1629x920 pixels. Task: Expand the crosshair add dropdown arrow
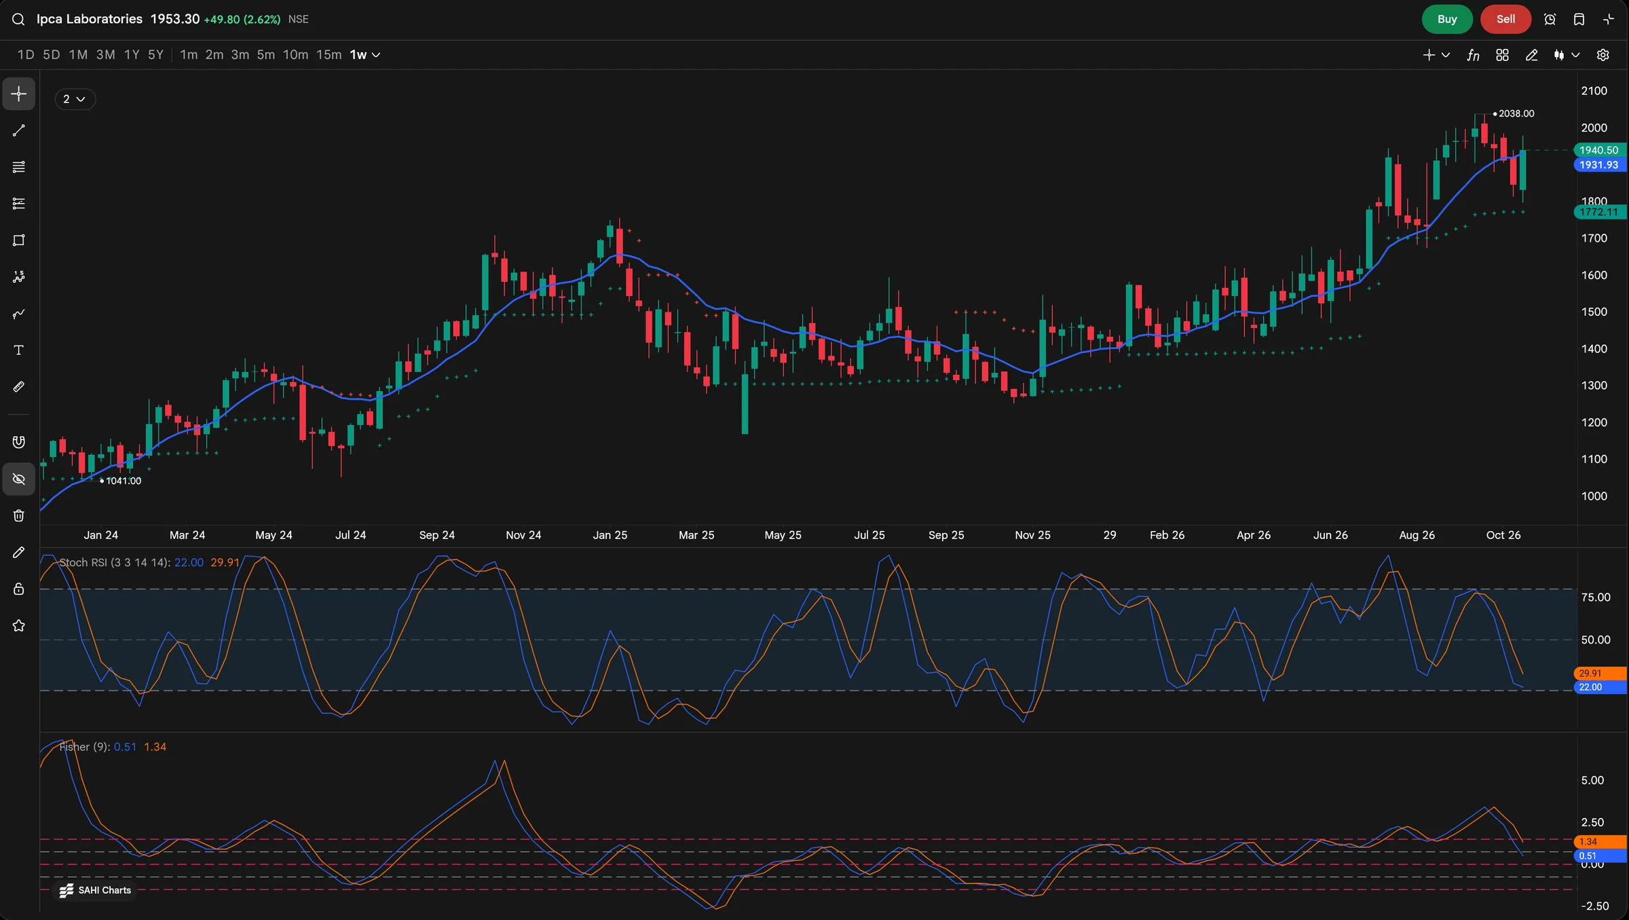click(1446, 55)
